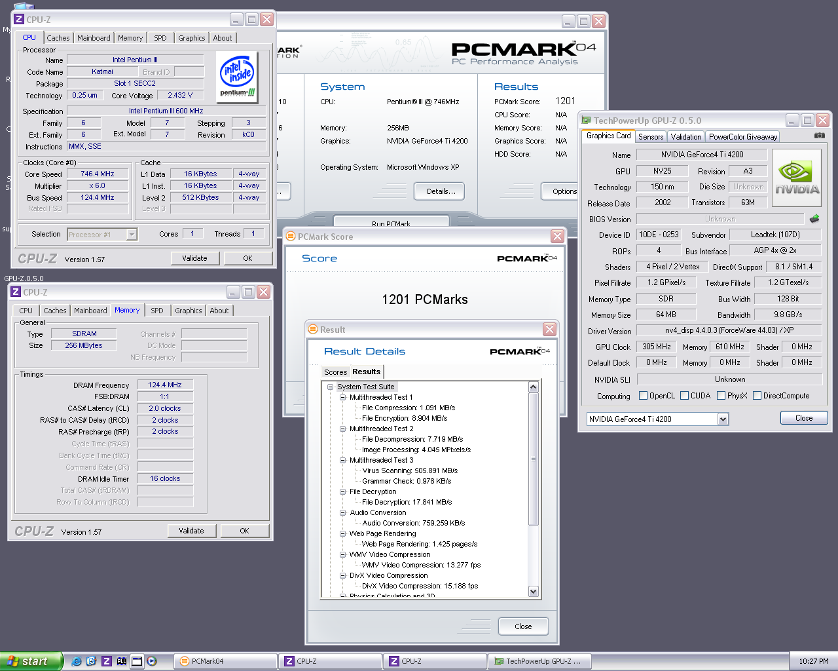This screenshot has height=671, width=838.
Task: Check the PhysX checkbox
Action: click(x=721, y=395)
